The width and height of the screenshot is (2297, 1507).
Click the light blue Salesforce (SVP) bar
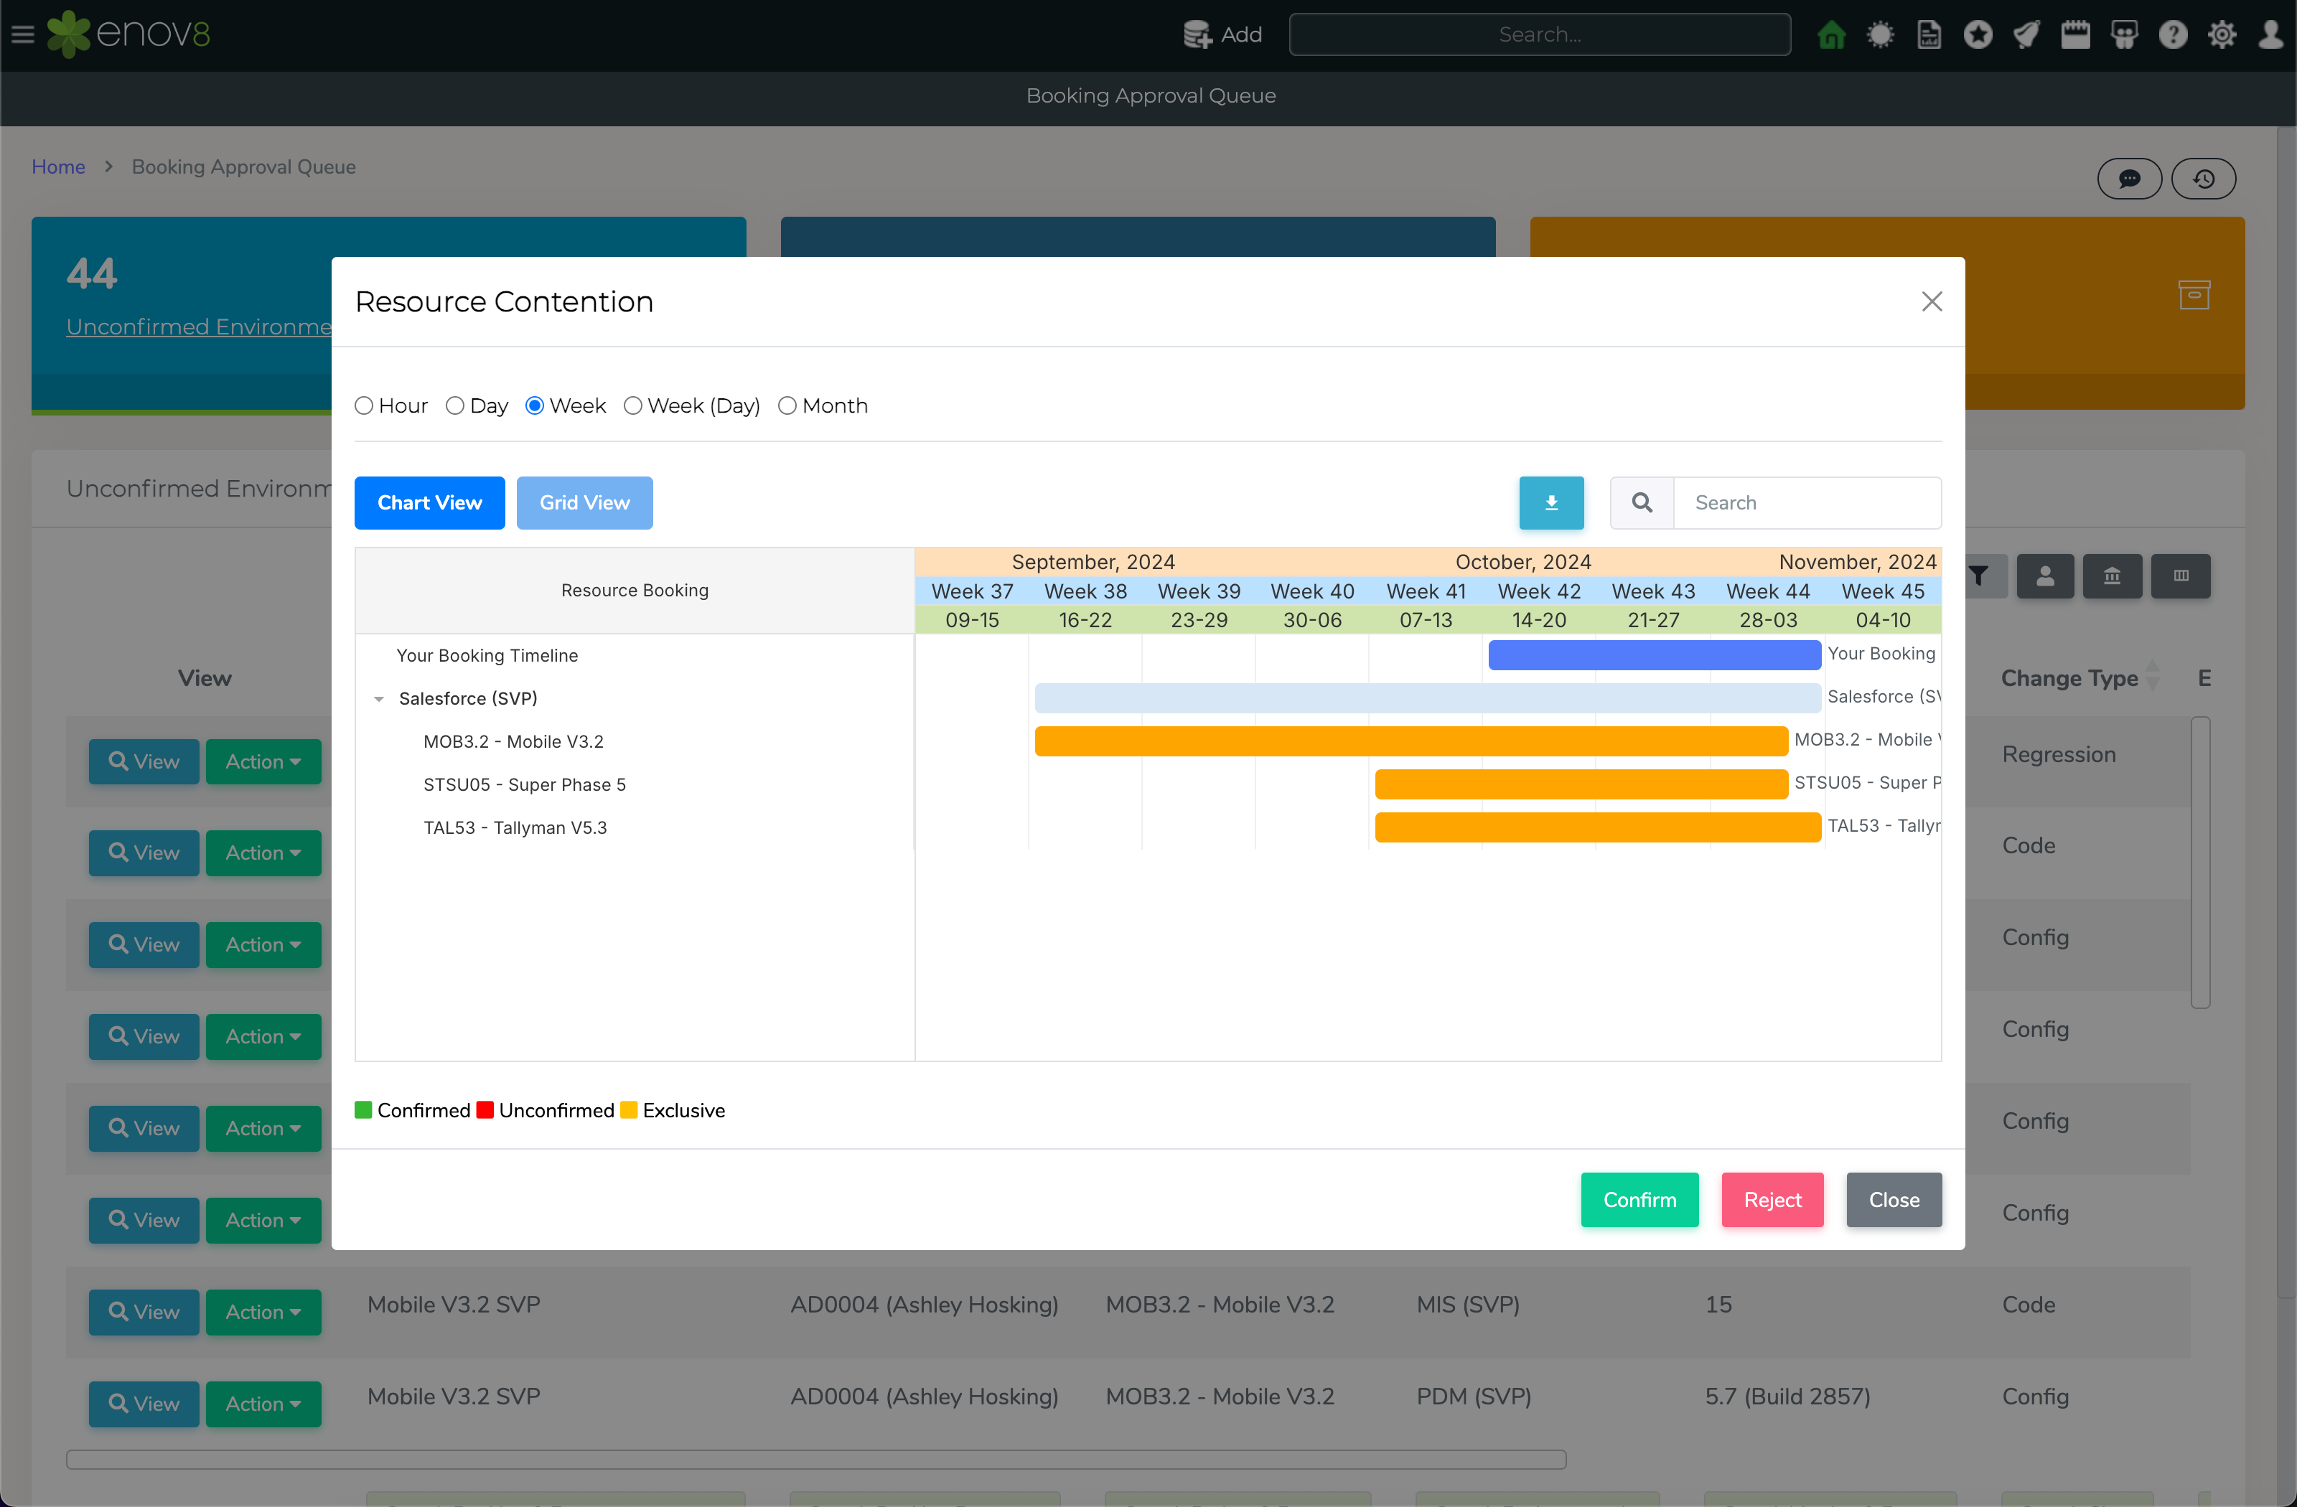pos(1428,698)
